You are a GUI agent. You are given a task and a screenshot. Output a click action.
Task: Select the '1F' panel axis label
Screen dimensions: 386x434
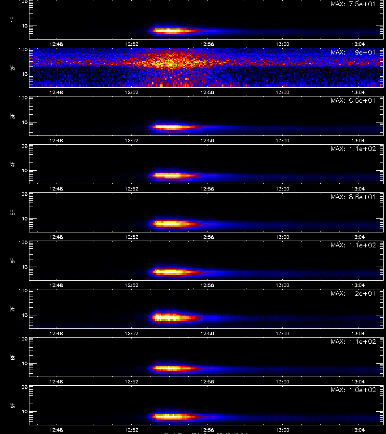click(x=13, y=19)
